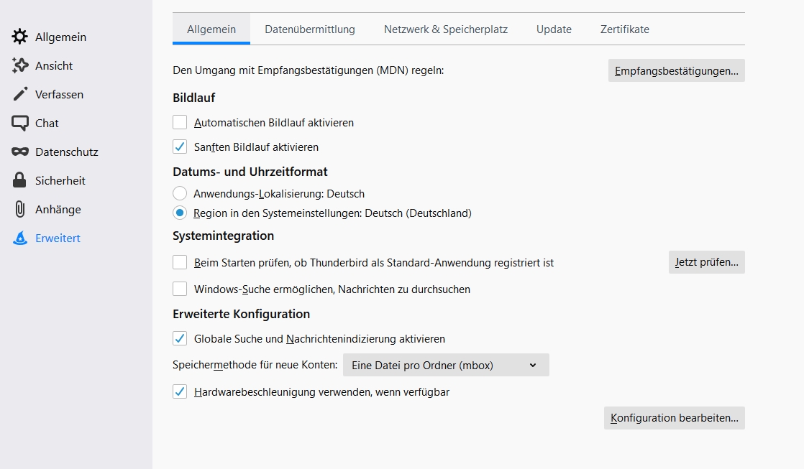Select the Datenschutz mask icon
This screenshot has width=804, height=469.
click(20, 152)
